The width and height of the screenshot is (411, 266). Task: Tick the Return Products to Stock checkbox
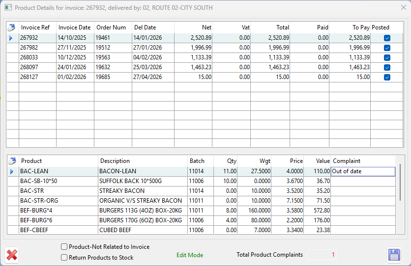(x=64, y=257)
